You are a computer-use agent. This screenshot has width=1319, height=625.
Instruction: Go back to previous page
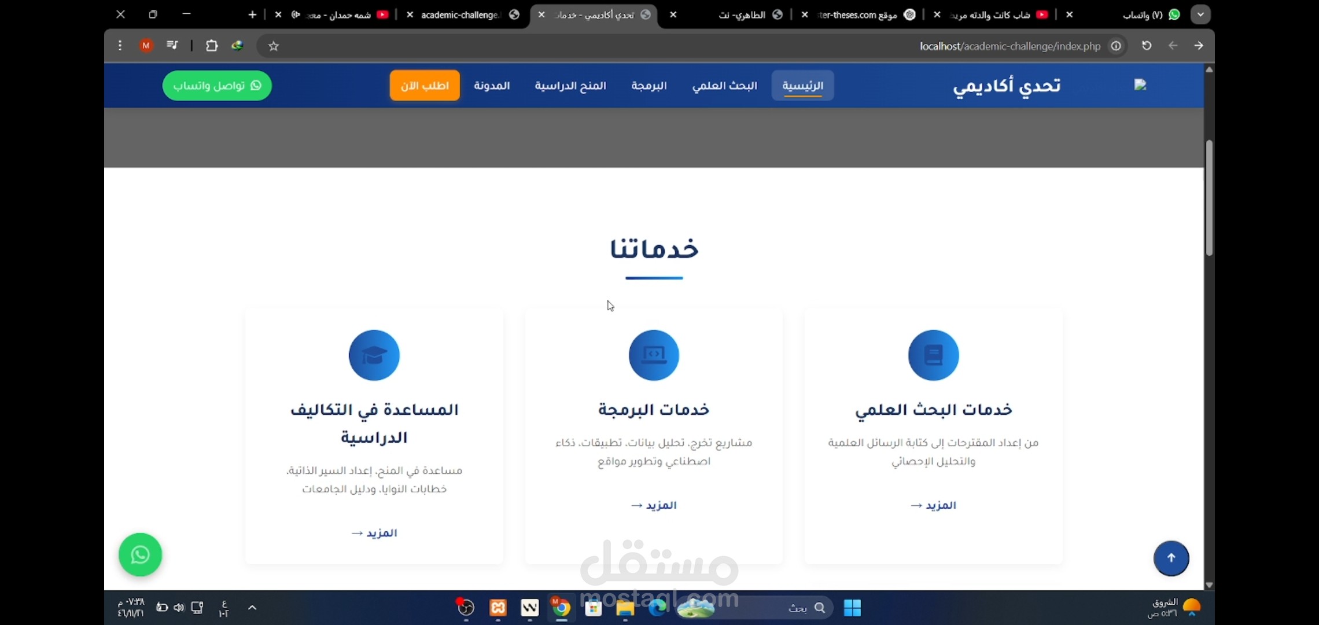coord(1199,46)
